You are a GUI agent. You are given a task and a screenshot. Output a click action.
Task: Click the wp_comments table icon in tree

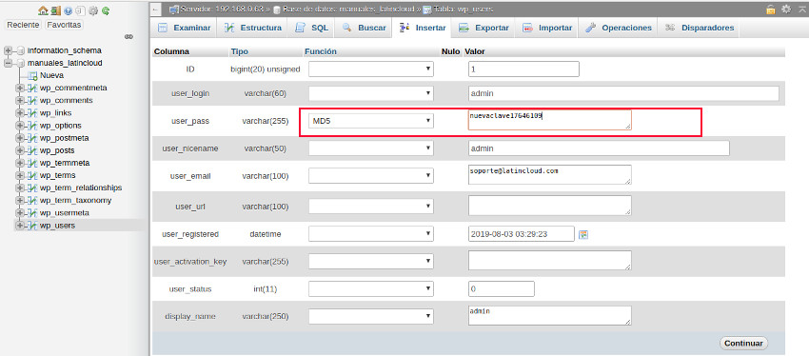click(32, 101)
